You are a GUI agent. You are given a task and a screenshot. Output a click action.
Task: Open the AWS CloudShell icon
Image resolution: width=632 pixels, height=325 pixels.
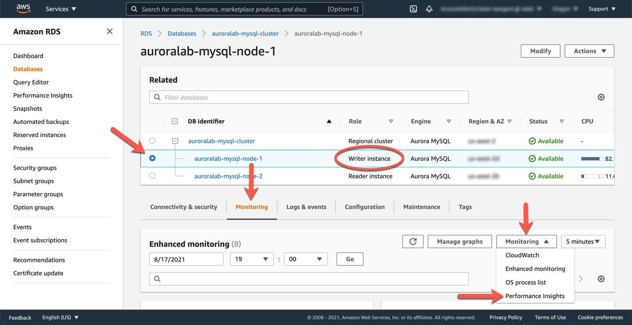(413, 9)
